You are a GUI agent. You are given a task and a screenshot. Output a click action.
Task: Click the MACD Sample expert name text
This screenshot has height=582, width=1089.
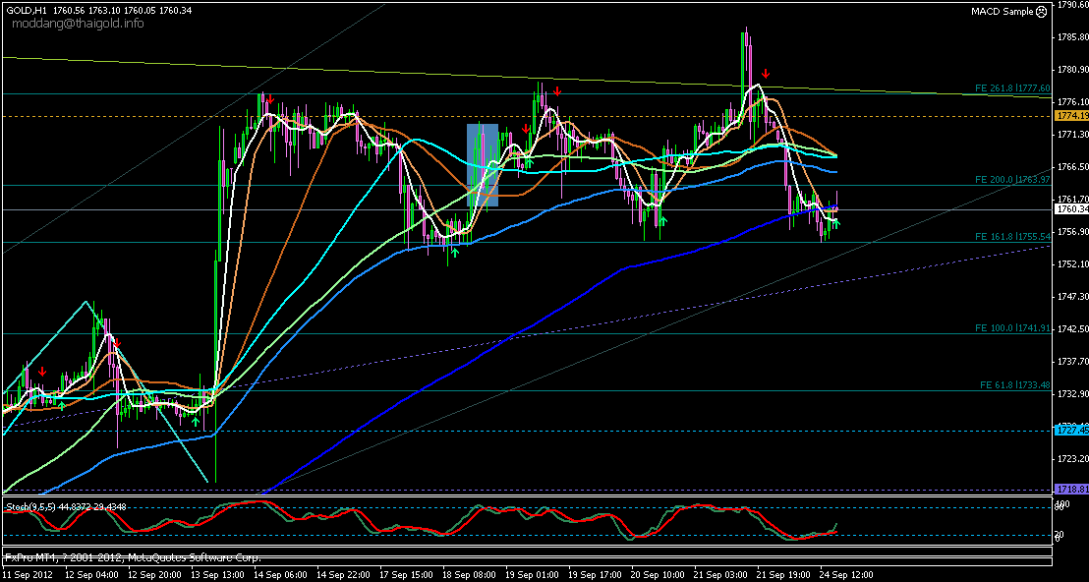(1002, 11)
